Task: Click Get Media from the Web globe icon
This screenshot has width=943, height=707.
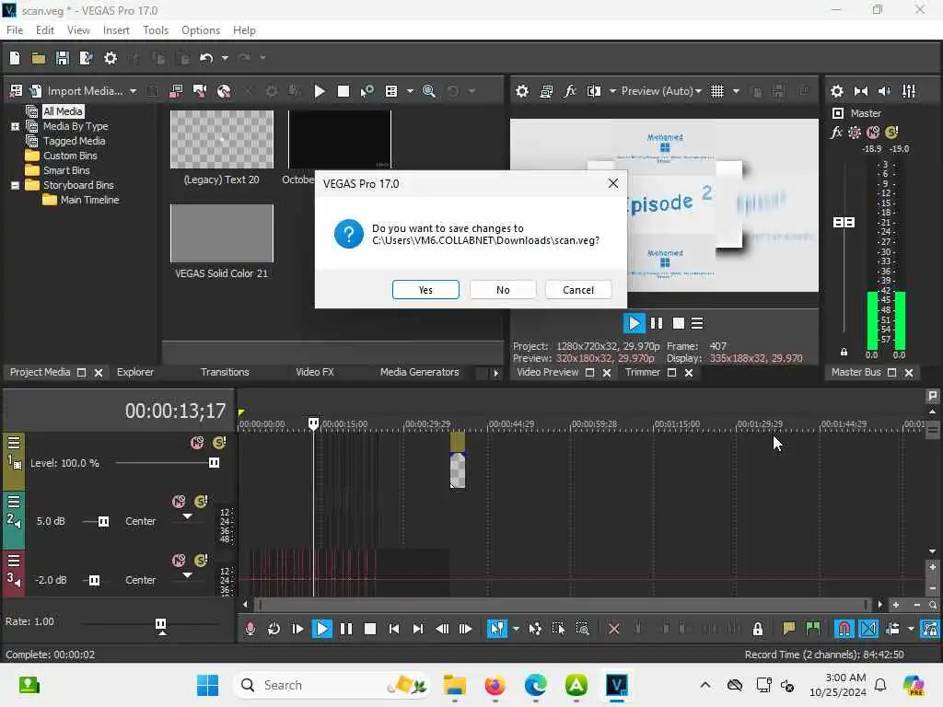Action: (x=224, y=91)
